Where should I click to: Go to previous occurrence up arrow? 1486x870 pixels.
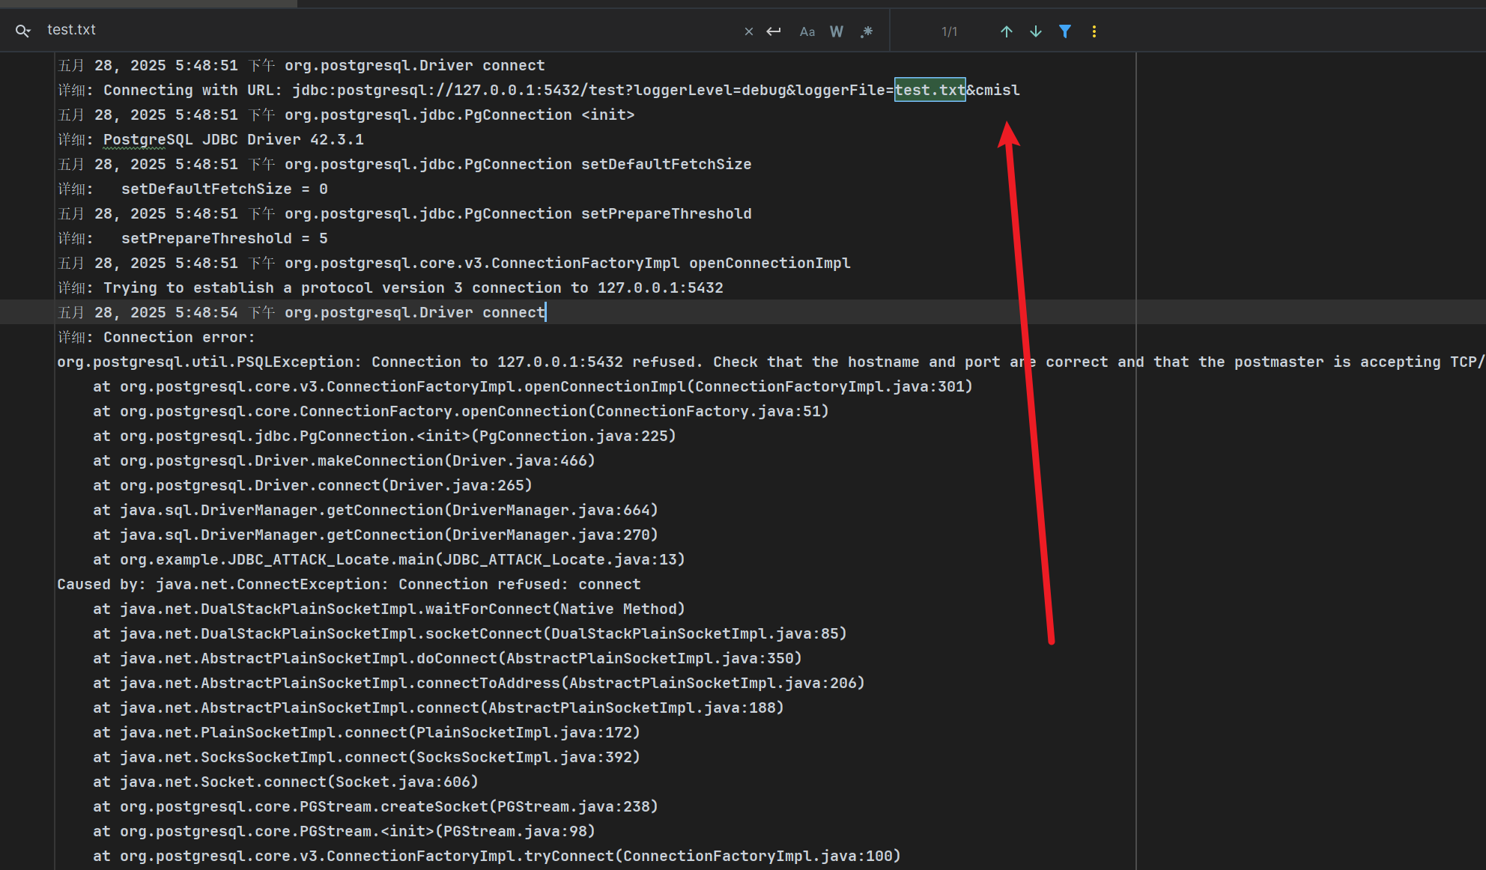tap(1006, 31)
